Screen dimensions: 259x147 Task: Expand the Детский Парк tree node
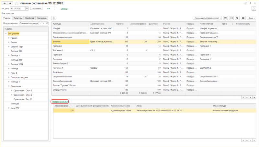[9, 47]
